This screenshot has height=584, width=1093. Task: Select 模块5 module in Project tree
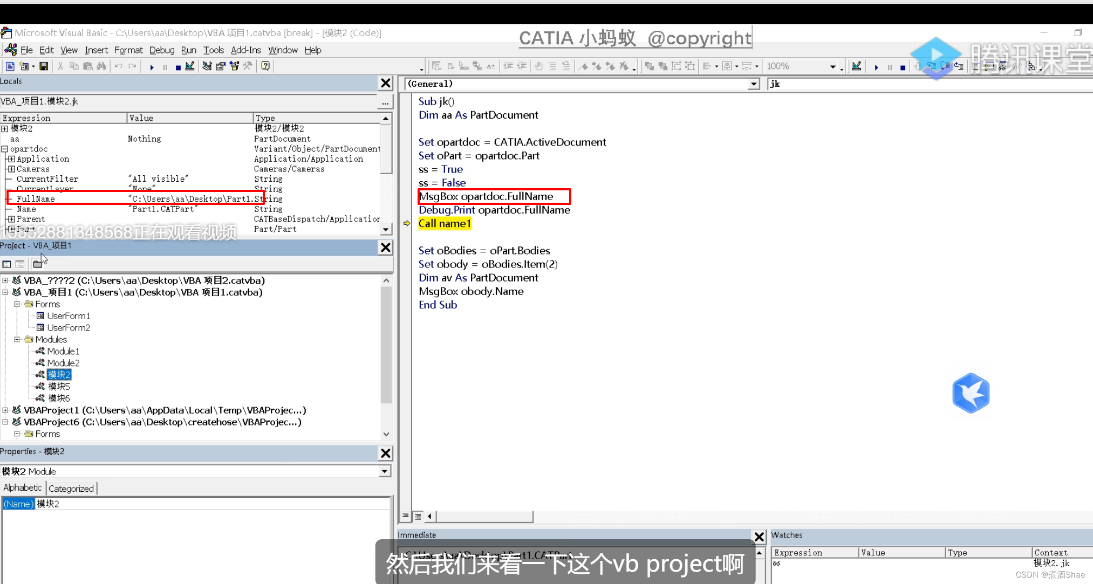tap(59, 387)
